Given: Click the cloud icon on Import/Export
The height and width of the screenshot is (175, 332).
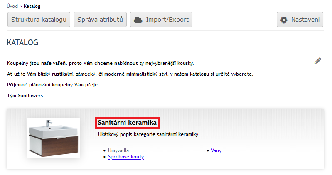Looking at the screenshot, I should [138, 20].
